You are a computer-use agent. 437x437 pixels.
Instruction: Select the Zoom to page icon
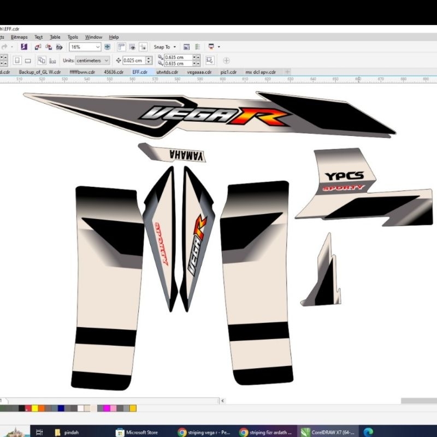pos(107,46)
